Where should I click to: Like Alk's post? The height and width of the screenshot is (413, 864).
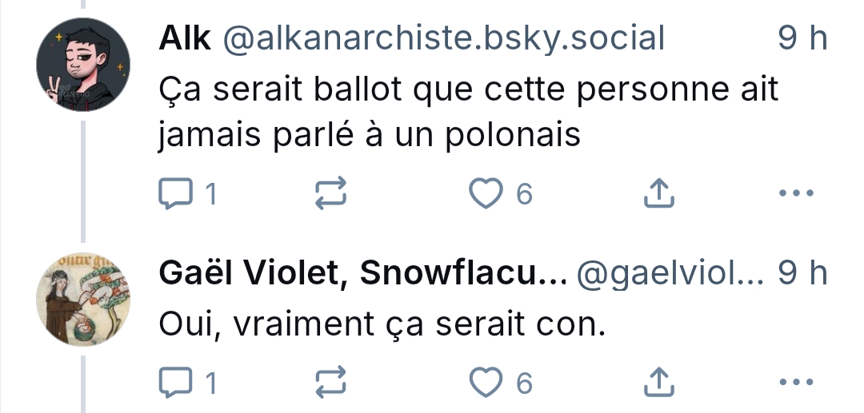[486, 194]
